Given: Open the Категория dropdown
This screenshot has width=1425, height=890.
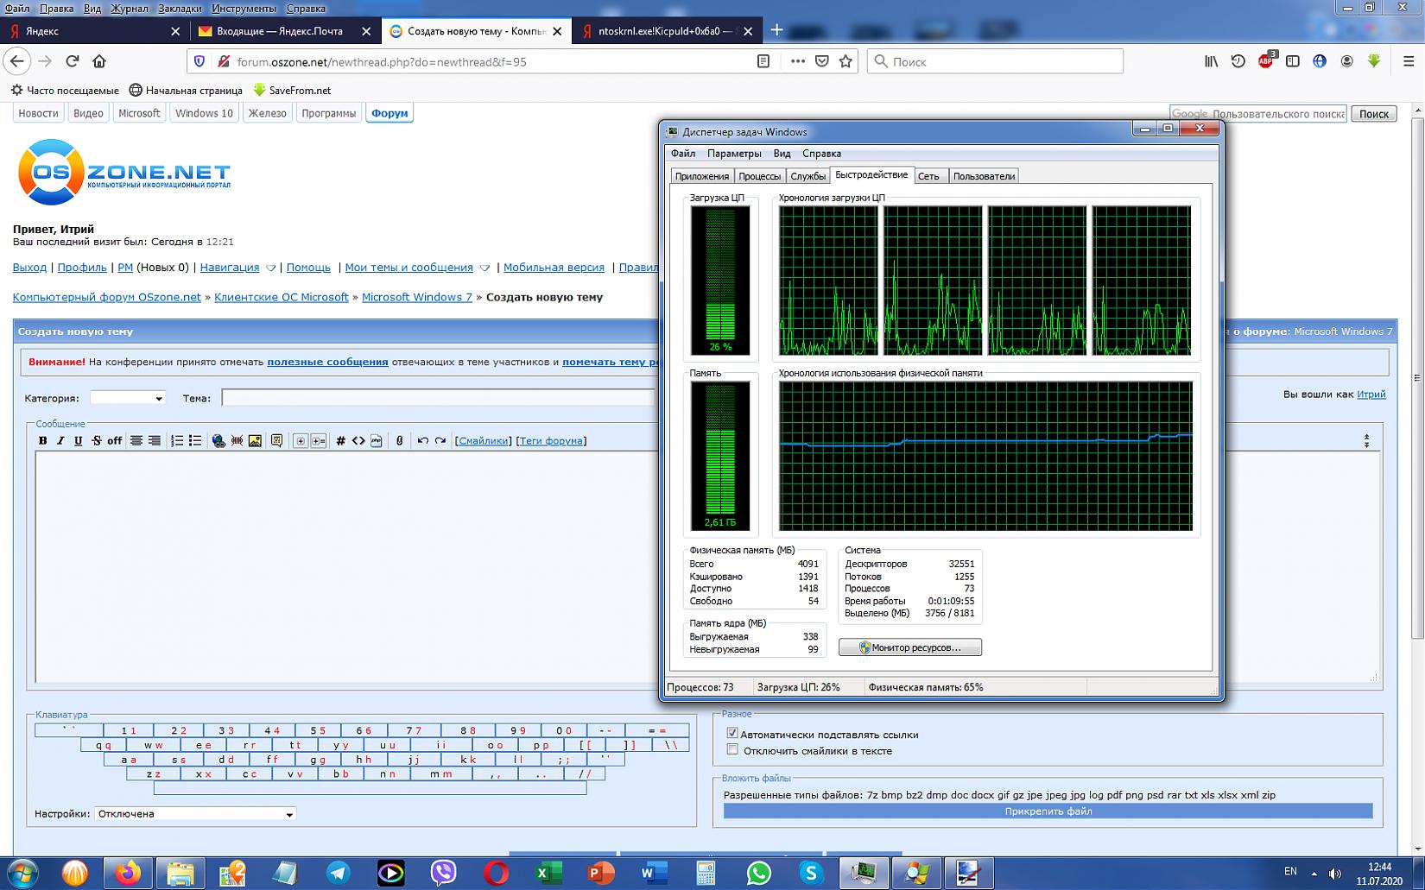Looking at the screenshot, I should coord(128,398).
